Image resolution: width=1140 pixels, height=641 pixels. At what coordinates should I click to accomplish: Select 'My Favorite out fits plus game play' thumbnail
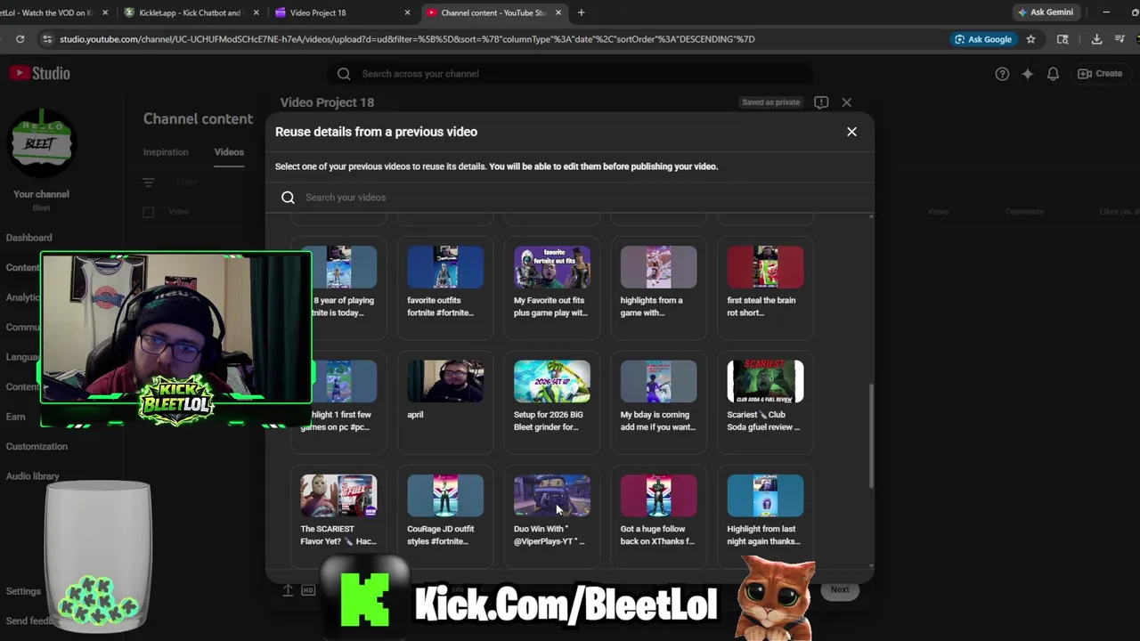[552, 267]
